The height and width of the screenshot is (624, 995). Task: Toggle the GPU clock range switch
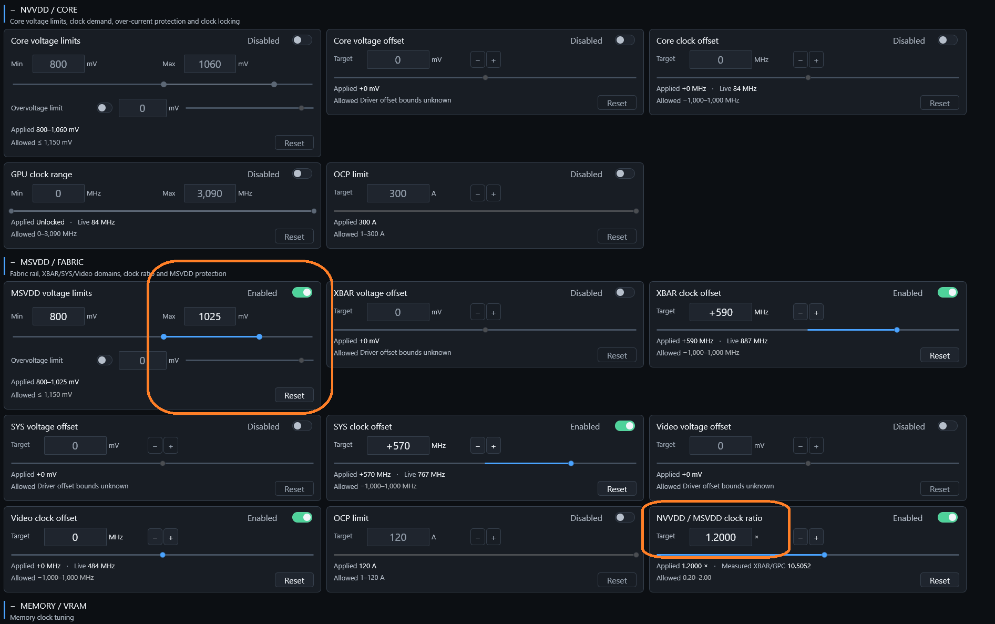pos(302,174)
